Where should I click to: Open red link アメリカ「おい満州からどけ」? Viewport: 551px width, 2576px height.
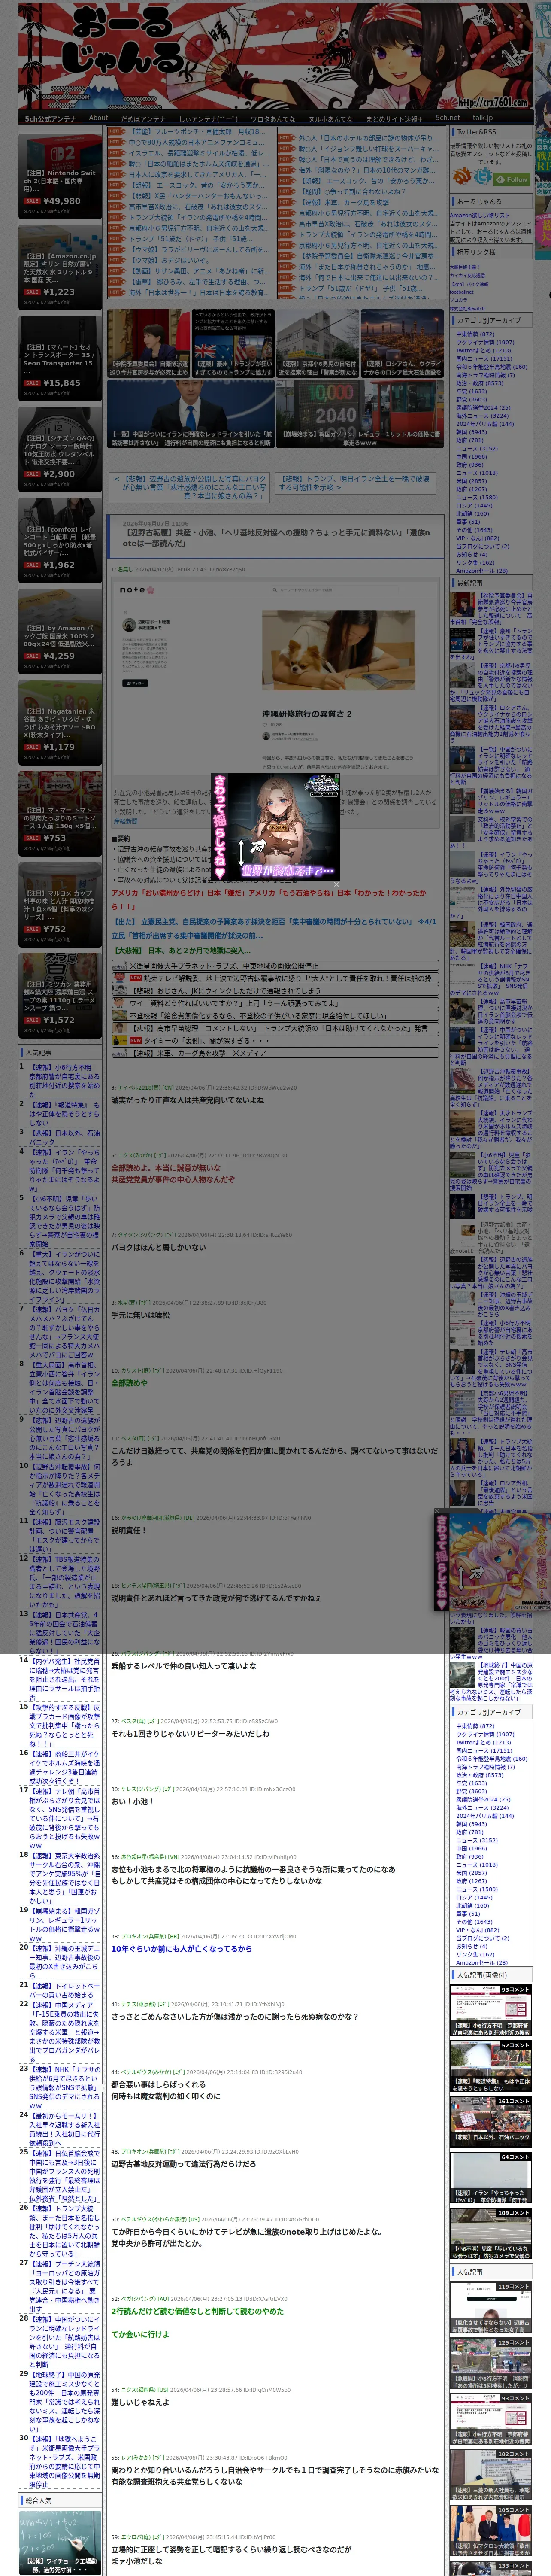tap(269, 899)
